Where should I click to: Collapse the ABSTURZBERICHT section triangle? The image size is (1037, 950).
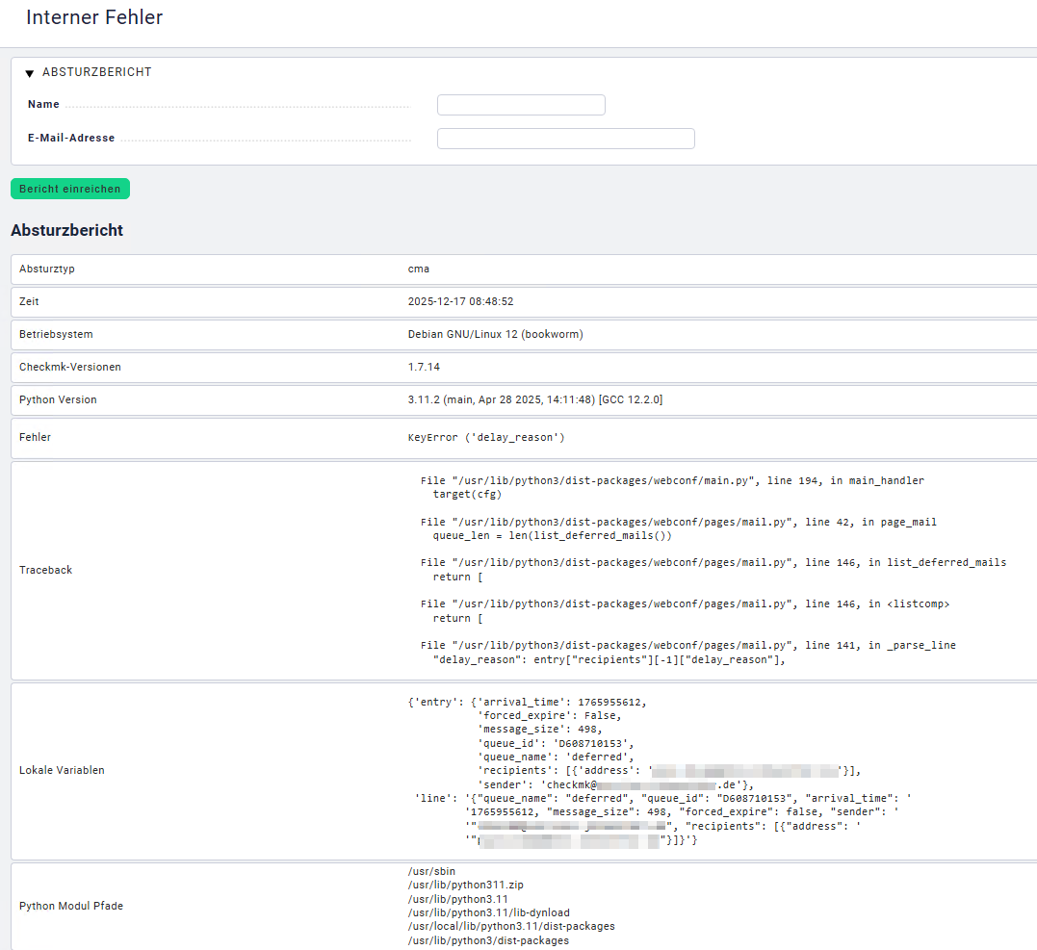tap(30, 73)
